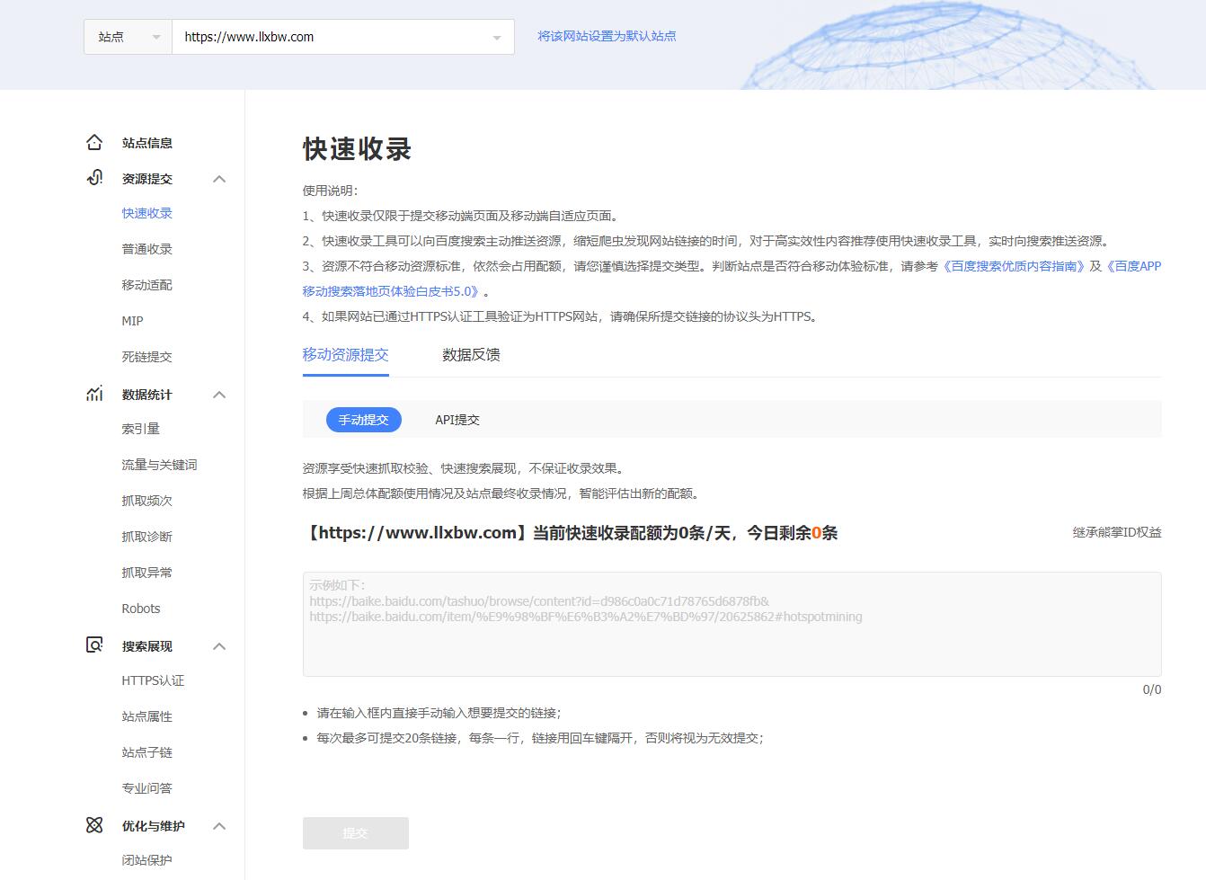Click the 快速收录 page title
This screenshot has height=880, width=1206.
[358, 149]
